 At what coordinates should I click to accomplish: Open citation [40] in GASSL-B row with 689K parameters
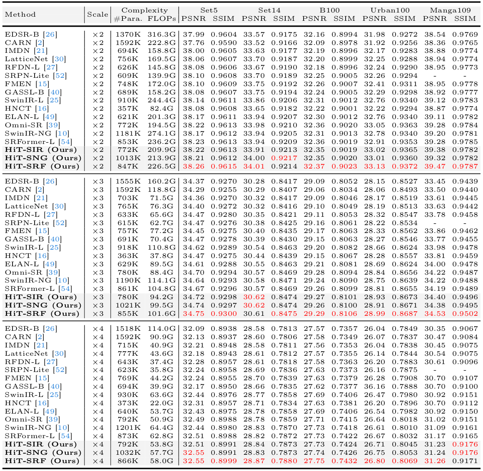55,92
